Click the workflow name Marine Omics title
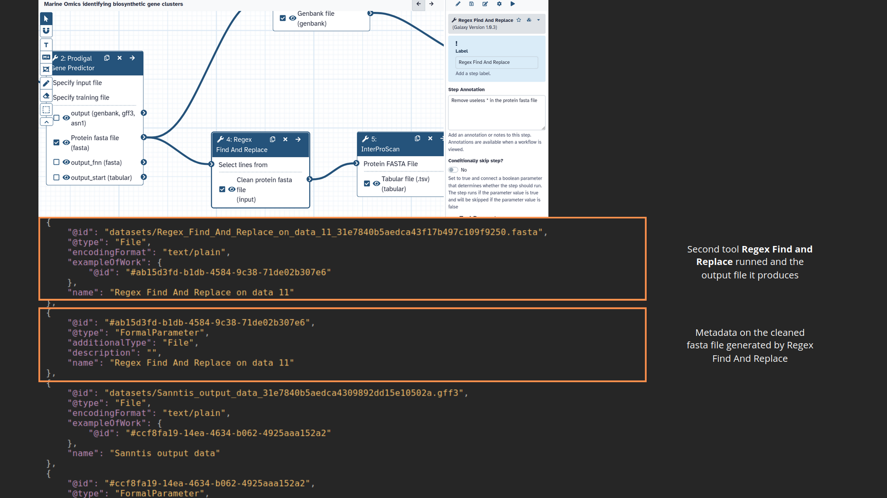The height and width of the screenshot is (498, 887). point(113,4)
